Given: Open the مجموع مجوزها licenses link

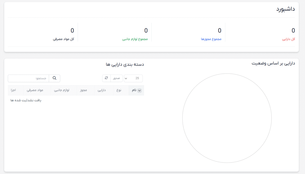Looking at the screenshot, I should click(211, 39).
